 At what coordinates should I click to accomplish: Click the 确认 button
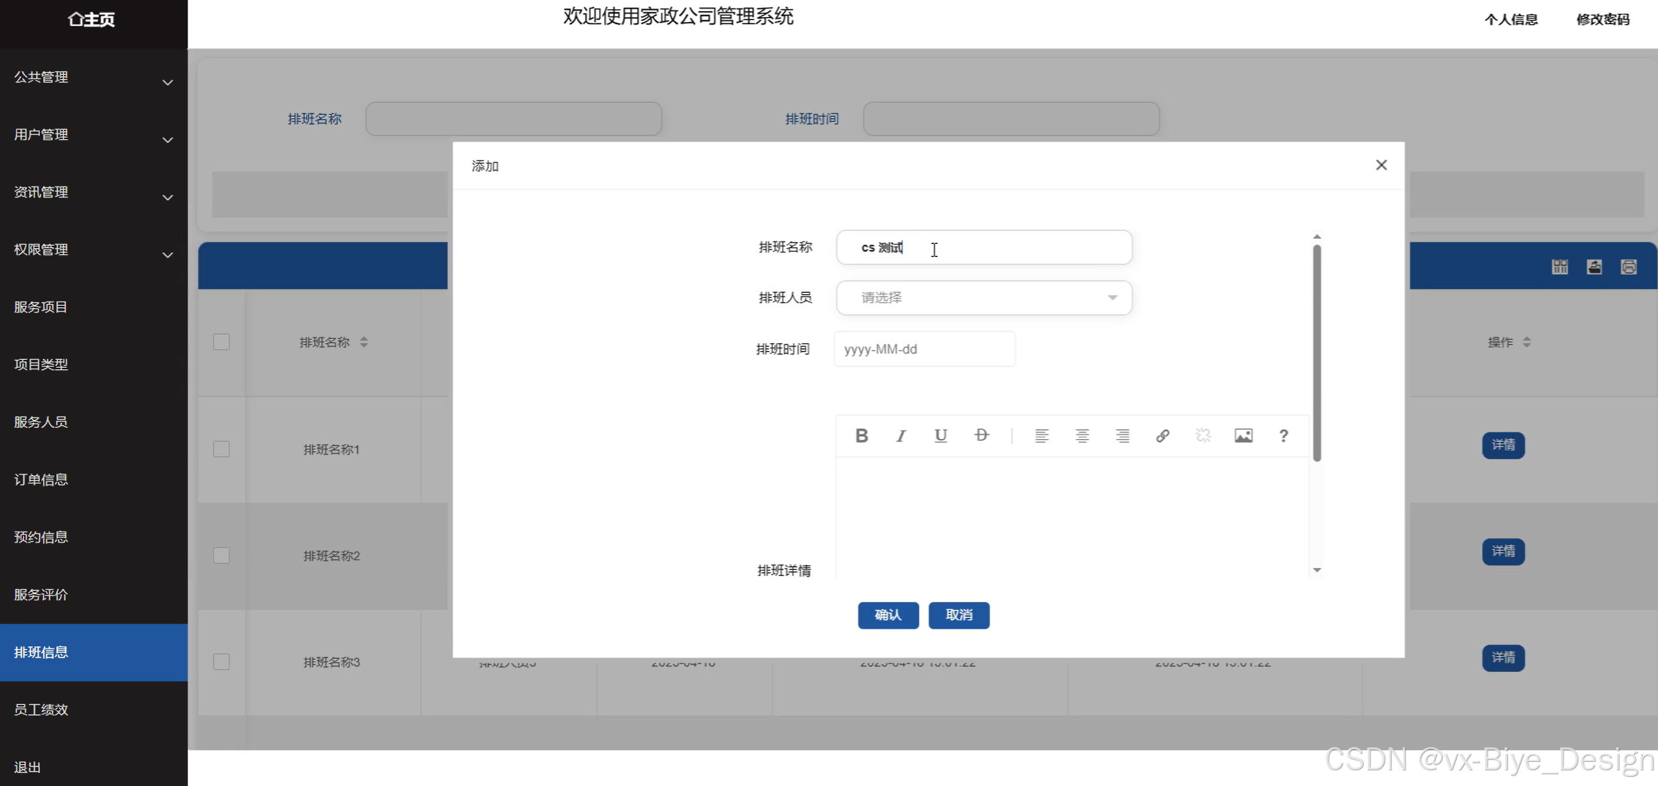coord(888,615)
